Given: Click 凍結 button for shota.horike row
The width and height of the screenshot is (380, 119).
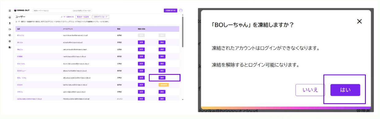Looking at the screenshot, I should pos(162,70).
